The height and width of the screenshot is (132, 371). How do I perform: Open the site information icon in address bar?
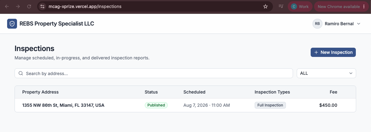click(x=42, y=6)
